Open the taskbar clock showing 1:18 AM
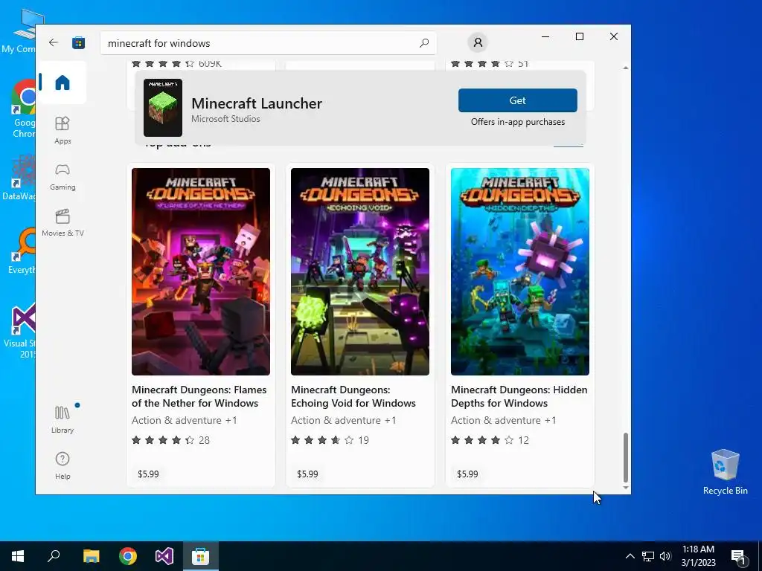Image resolution: width=762 pixels, height=571 pixels. [698, 556]
